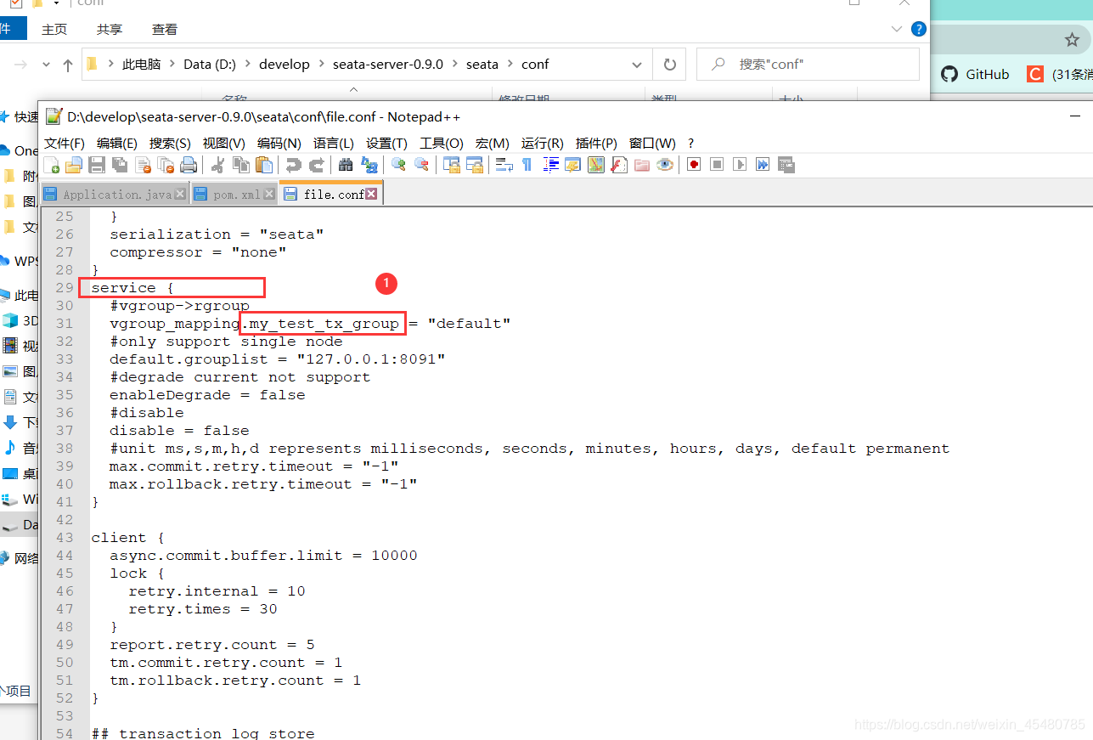Cut selection with the scissors icon

(x=218, y=165)
